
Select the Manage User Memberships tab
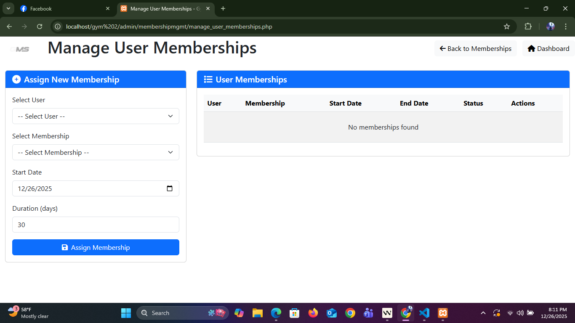point(165,8)
